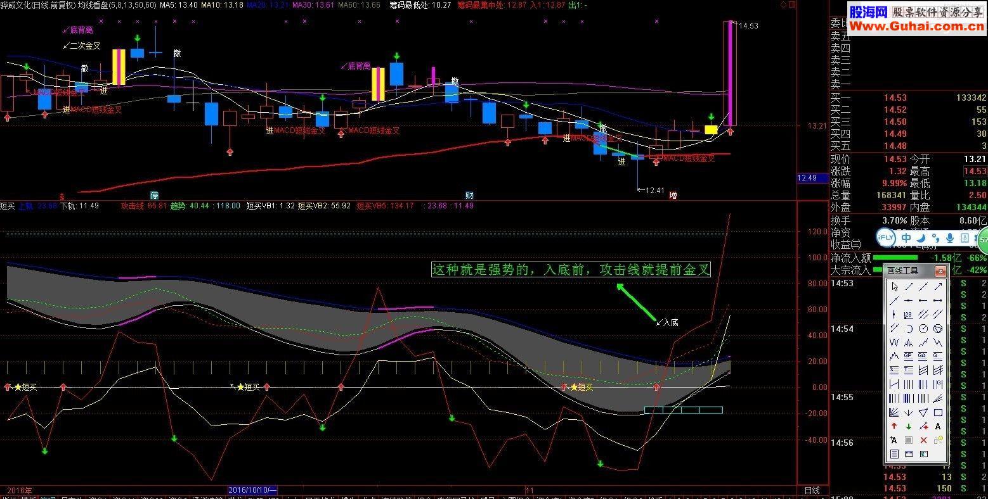Click the 买一 price 14.53
The image size is (988, 499).
coord(895,98)
